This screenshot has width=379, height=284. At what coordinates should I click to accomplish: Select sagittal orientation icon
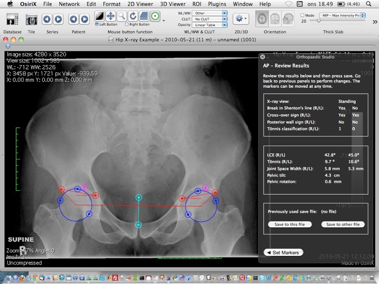288,19
